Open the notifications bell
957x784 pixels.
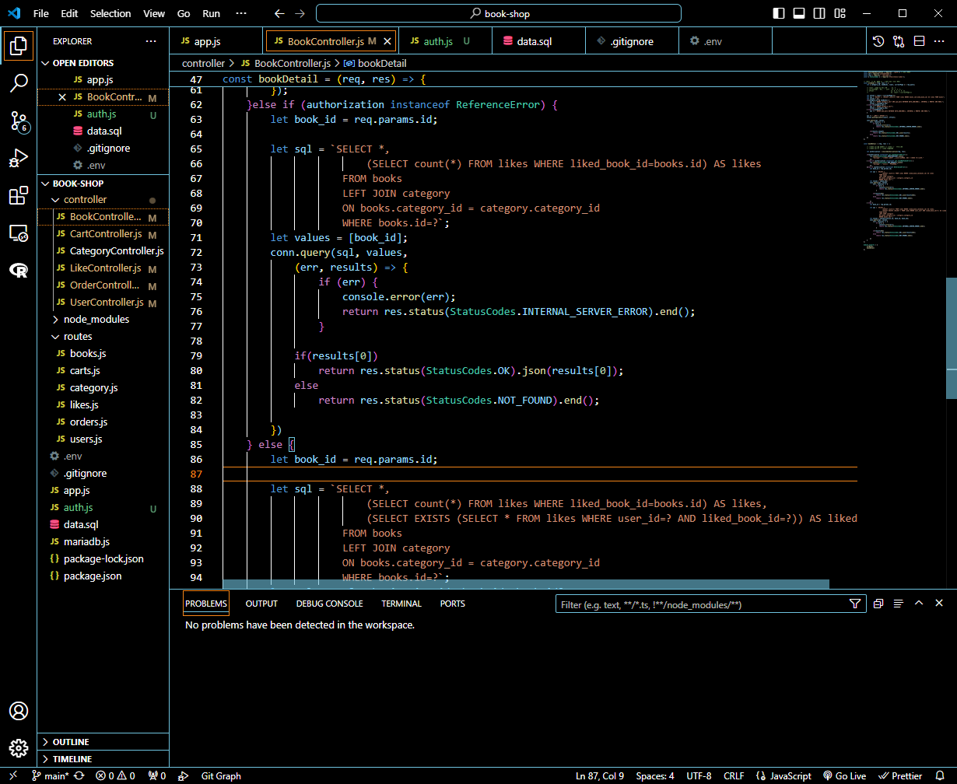point(940,776)
